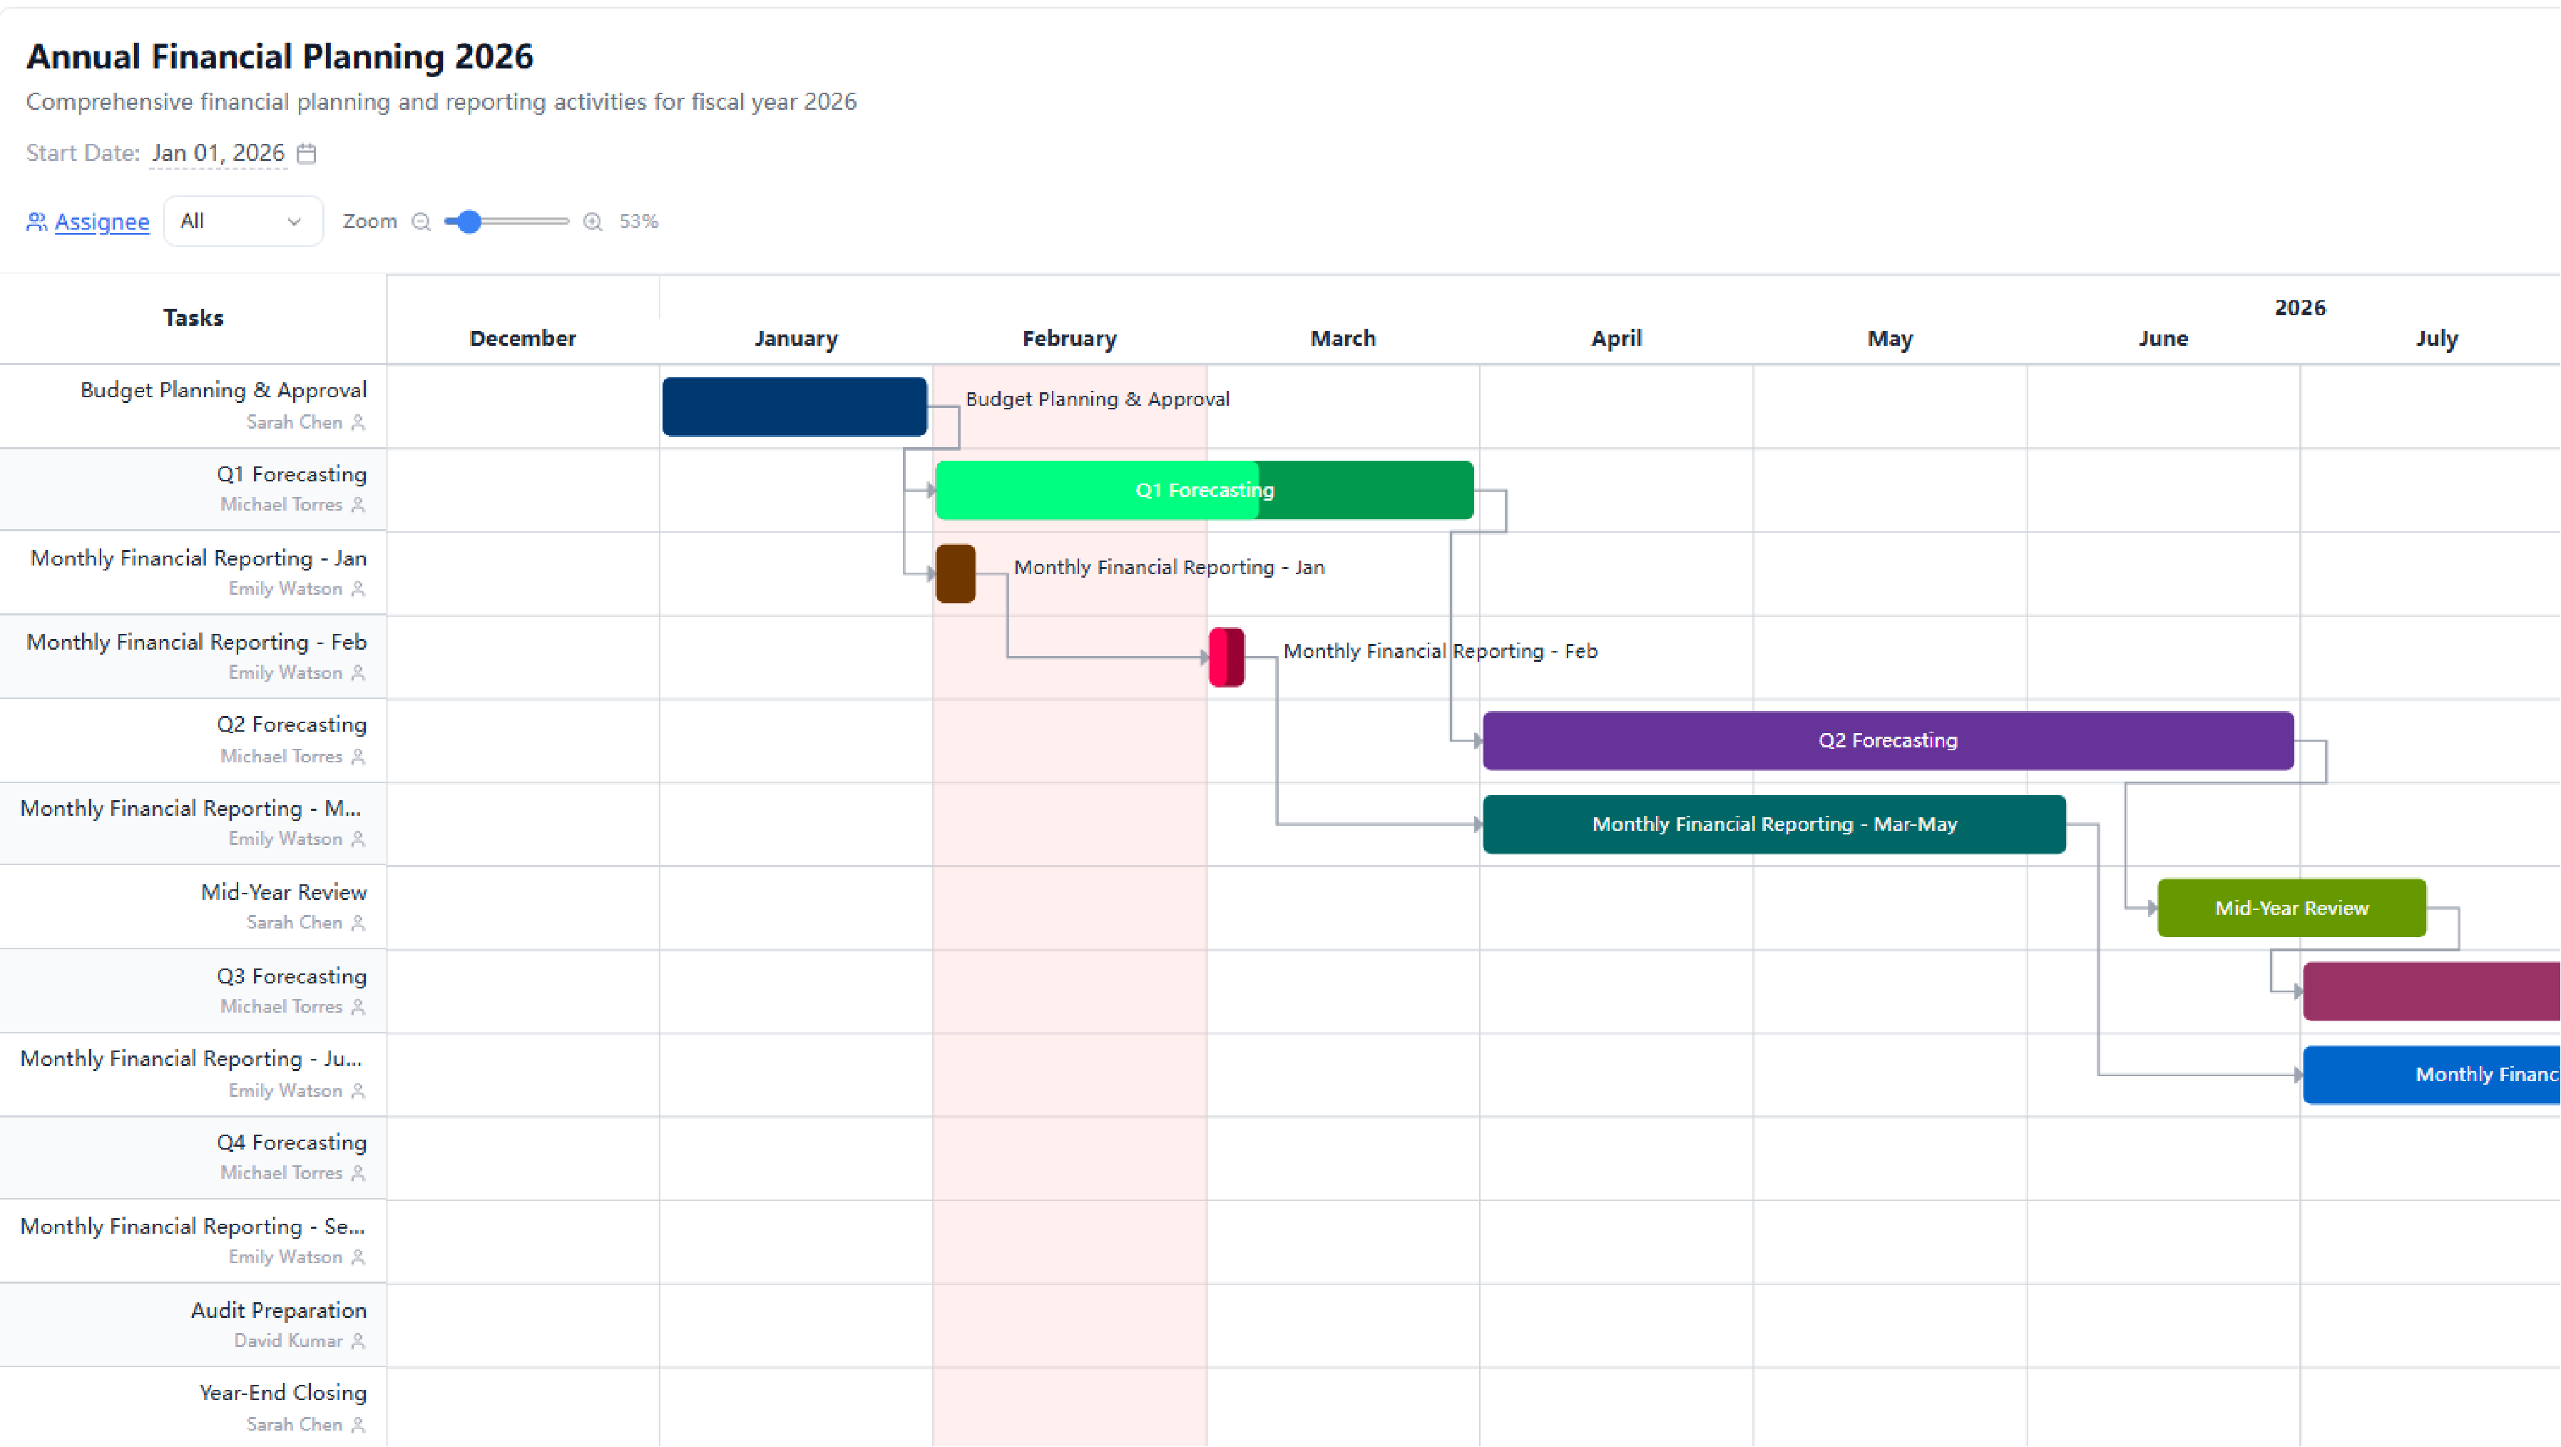The height and width of the screenshot is (1447, 2561).
Task: Open the All assignee filter dropdown
Action: pos(242,220)
